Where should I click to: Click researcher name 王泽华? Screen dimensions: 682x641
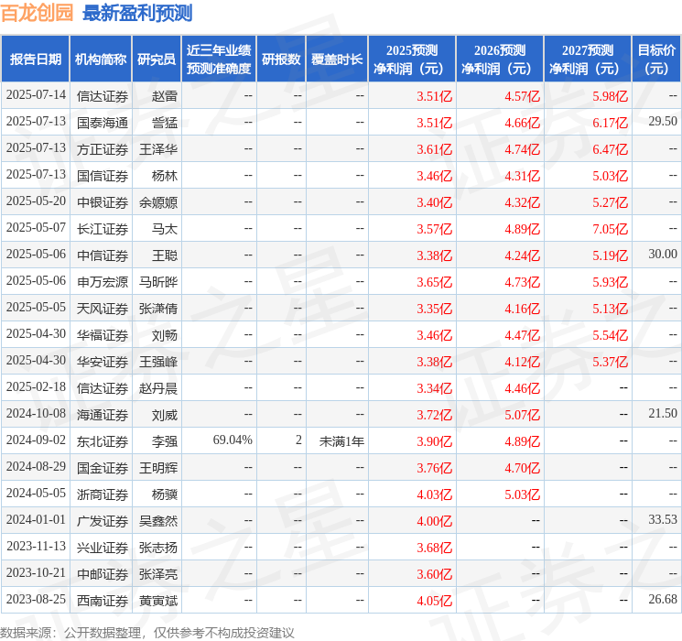[158, 149]
